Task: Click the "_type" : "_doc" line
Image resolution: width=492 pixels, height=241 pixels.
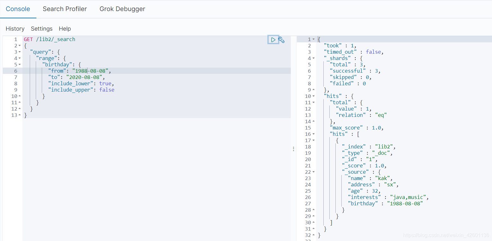Action: (367, 153)
